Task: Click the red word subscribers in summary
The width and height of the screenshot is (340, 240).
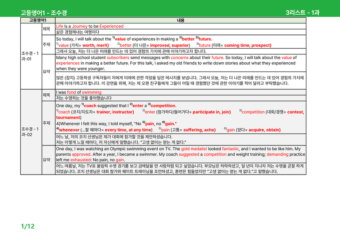Action: click(118, 57)
